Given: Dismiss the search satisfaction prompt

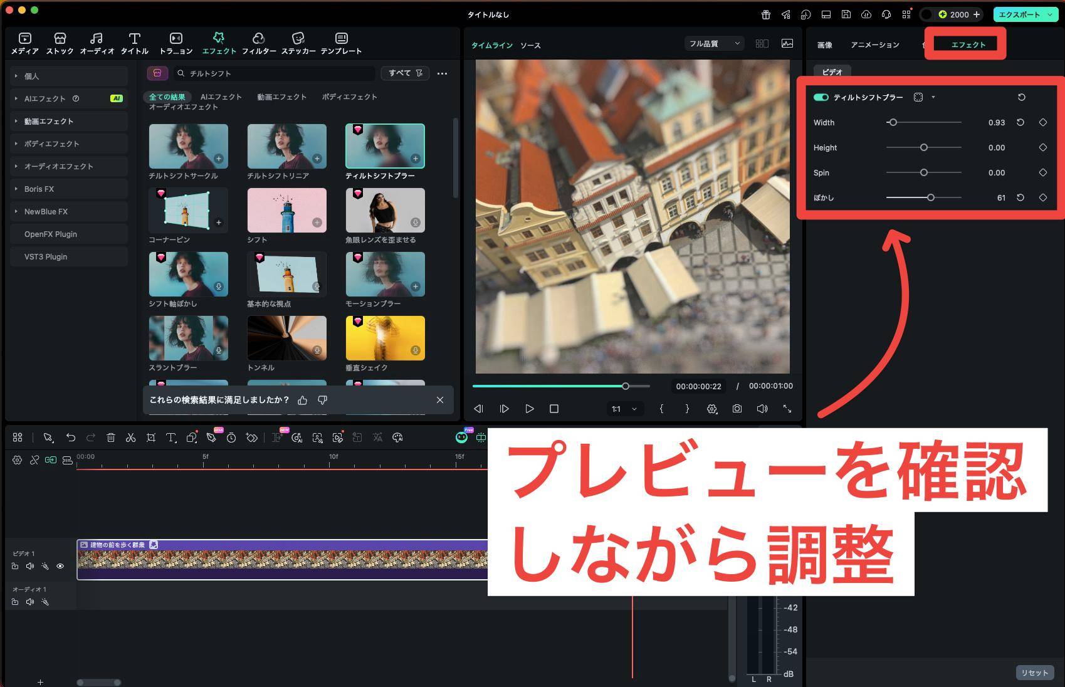Looking at the screenshot, I should coord(440,400).
